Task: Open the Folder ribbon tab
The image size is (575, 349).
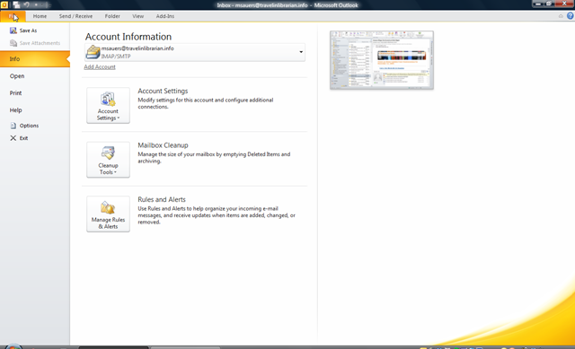Action: [112, 16]
